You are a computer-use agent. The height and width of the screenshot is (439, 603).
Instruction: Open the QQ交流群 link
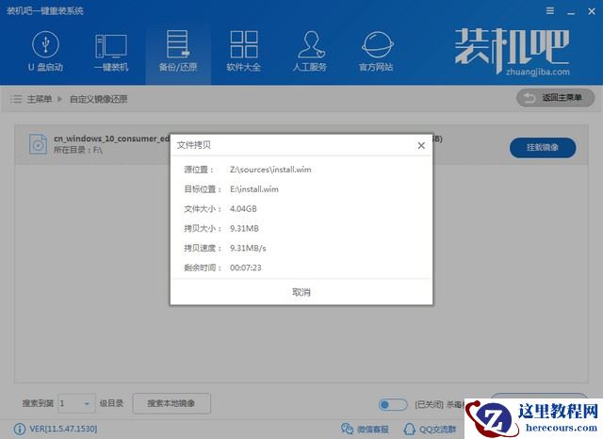(x=431, y=429)
